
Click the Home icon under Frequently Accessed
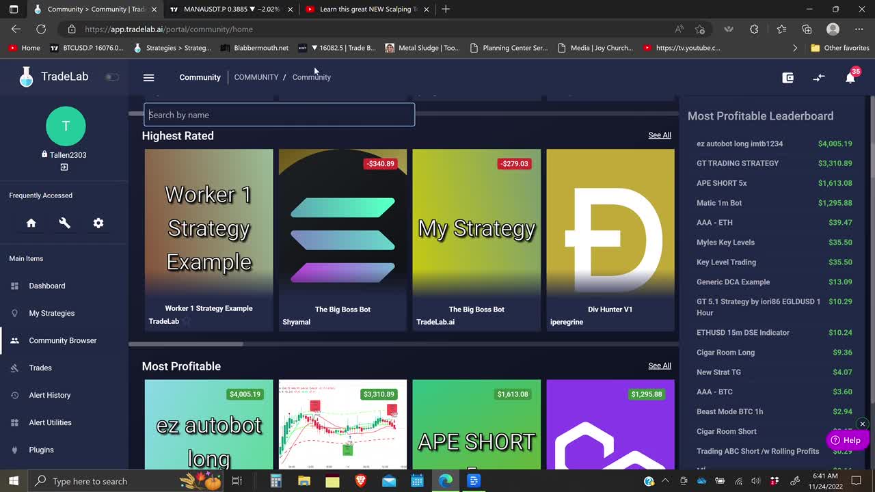tap(31, 223)
